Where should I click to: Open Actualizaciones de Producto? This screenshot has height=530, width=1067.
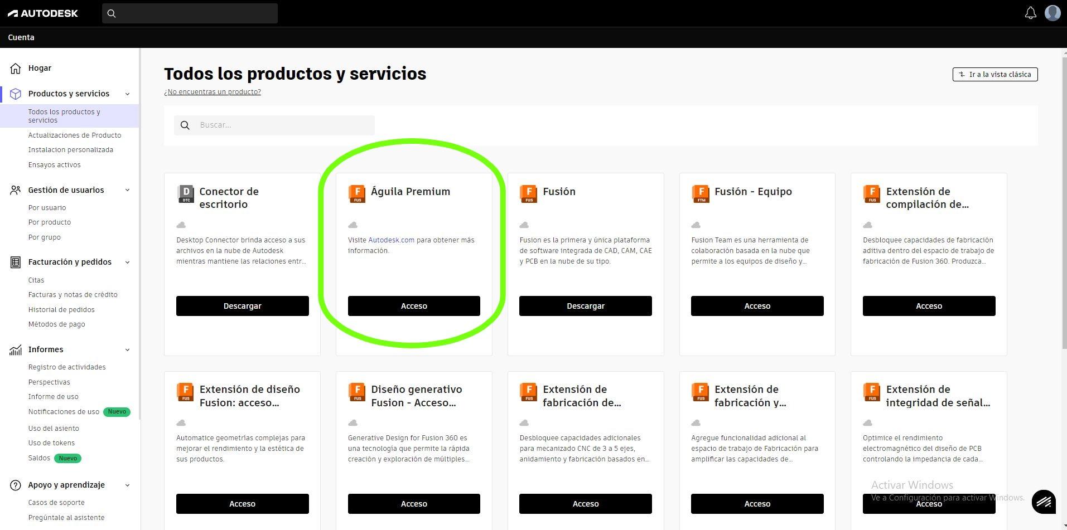click(75, 135)
